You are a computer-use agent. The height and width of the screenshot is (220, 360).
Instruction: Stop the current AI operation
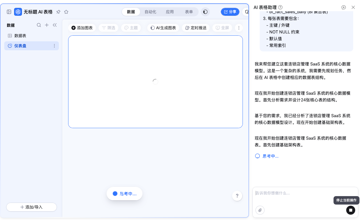350,210
